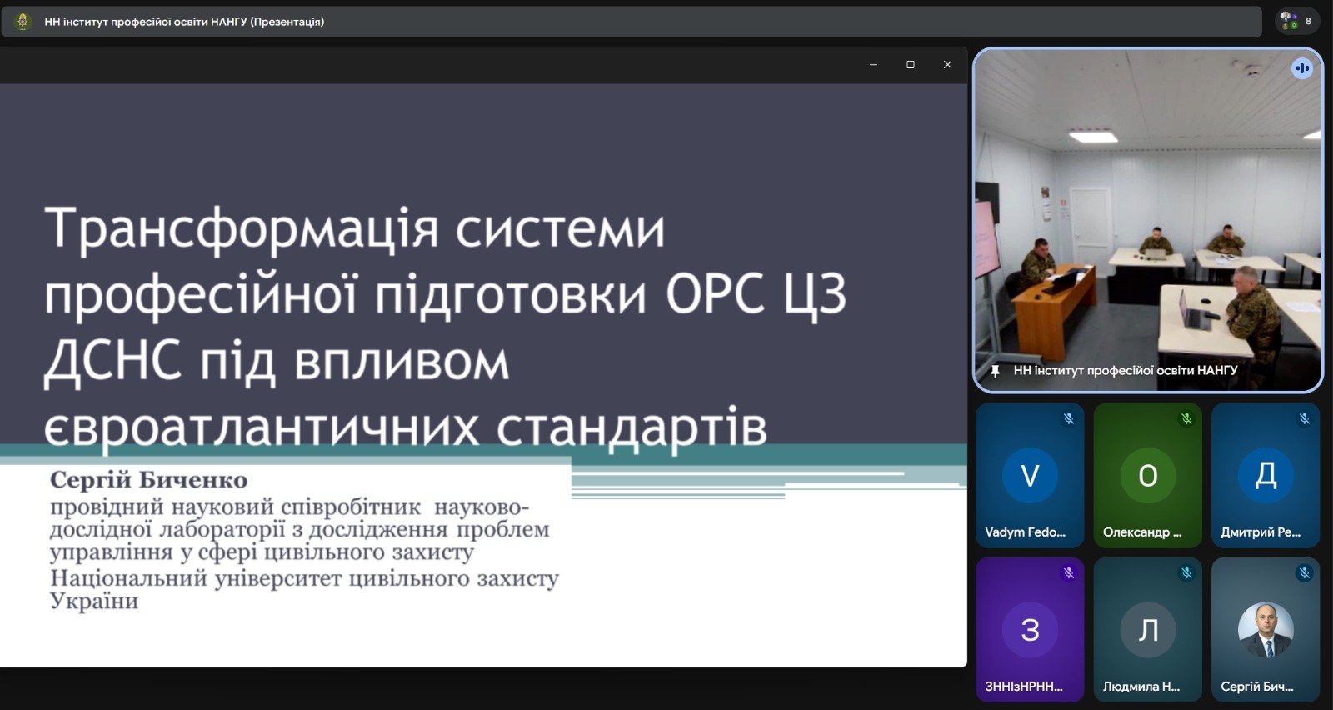Image resolution: width=1333 pixels, height=710 pixels.
Task: Select the Л avatar of Людмила Н
Action: (x=1147, y=629)
